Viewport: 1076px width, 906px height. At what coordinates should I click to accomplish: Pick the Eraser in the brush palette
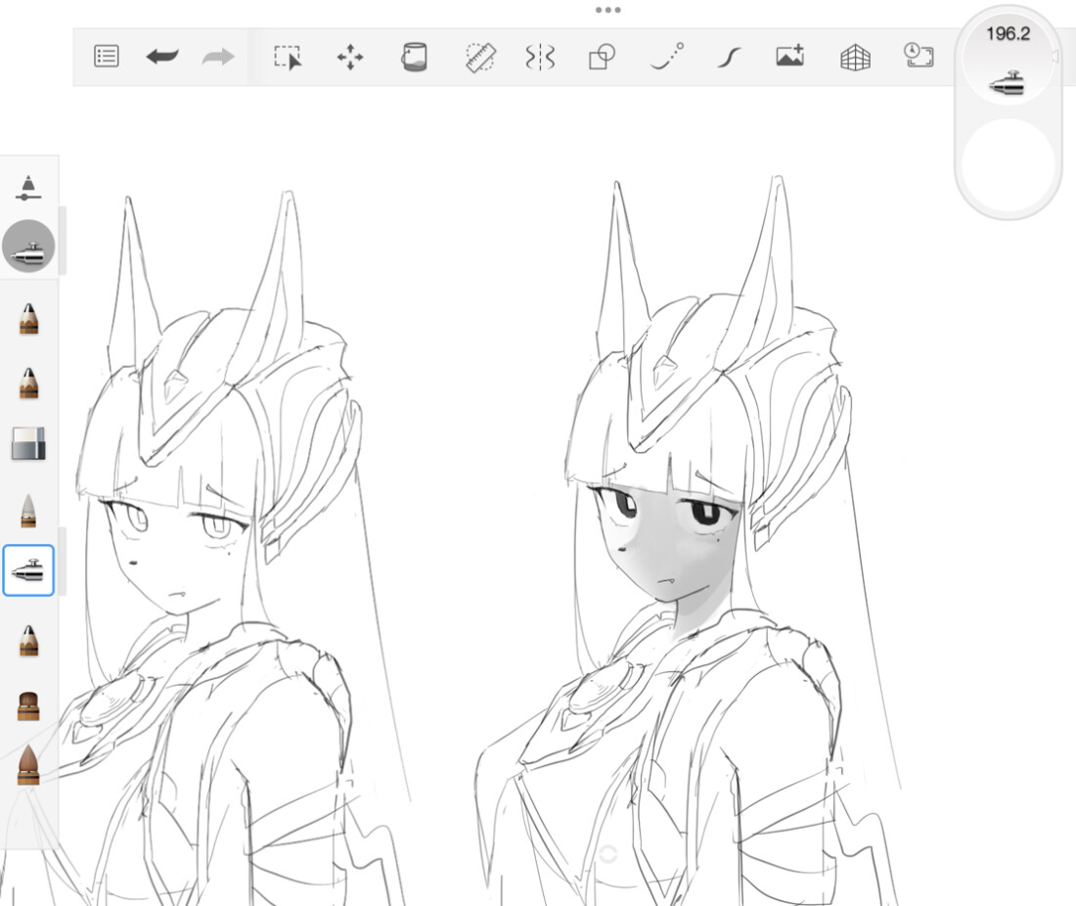[x=28, y=443]
